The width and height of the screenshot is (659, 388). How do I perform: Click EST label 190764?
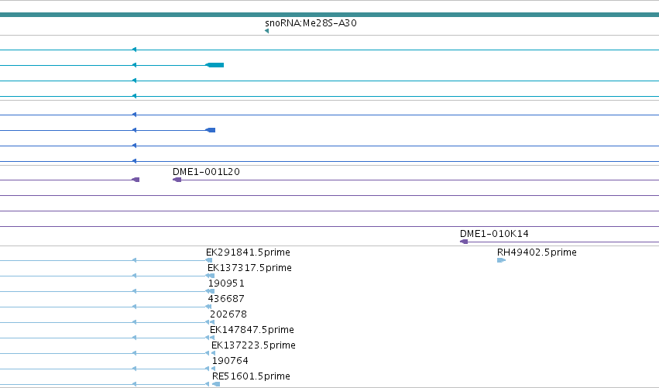230,361
